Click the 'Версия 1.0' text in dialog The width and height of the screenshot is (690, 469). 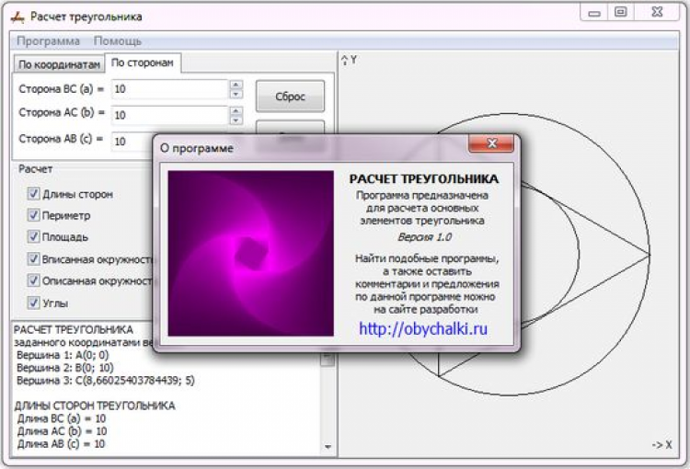click(x=424, y=237)
